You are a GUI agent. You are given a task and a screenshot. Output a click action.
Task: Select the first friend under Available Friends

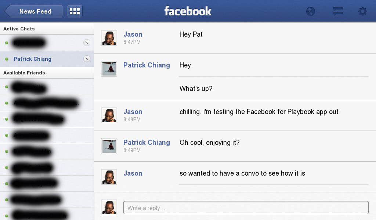coord(29,87)
